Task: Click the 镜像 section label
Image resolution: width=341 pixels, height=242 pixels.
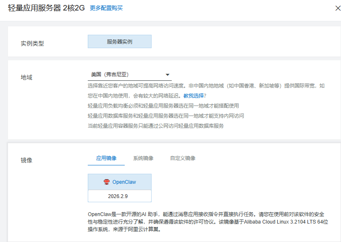Action: coord(26,160)
